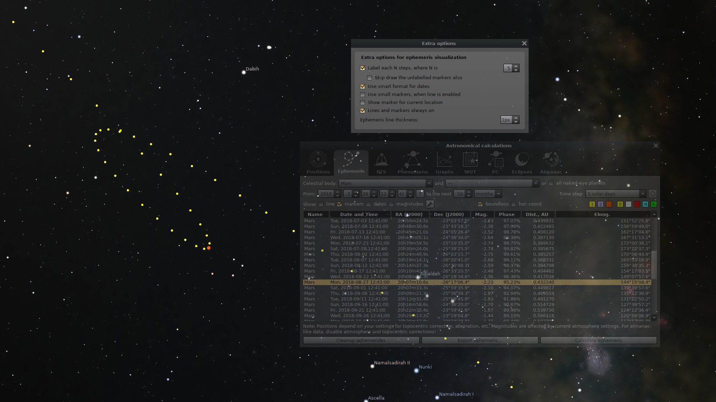Click the Cleanup ephemerides button
The width and height of the screenshot is (716, 402).
(x=361, y=340)
